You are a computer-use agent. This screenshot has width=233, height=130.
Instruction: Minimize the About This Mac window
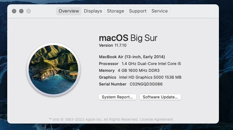(x=21, y=11)
